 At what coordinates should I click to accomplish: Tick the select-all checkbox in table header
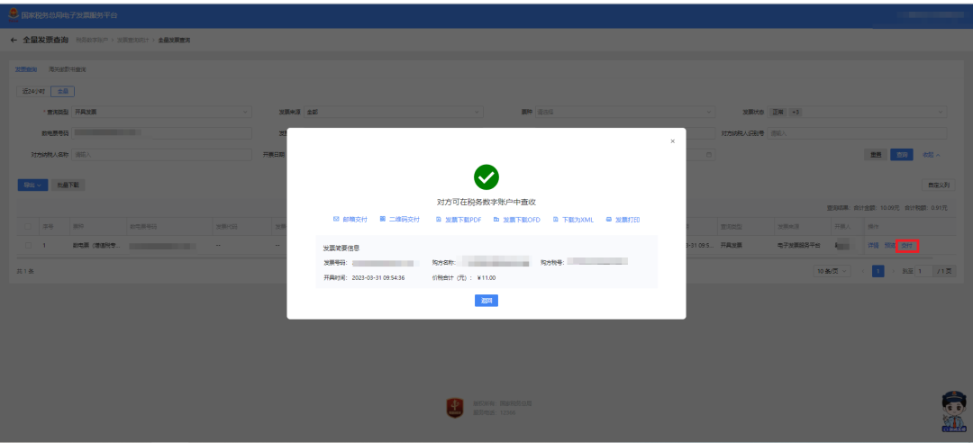[x=28, y=227]
